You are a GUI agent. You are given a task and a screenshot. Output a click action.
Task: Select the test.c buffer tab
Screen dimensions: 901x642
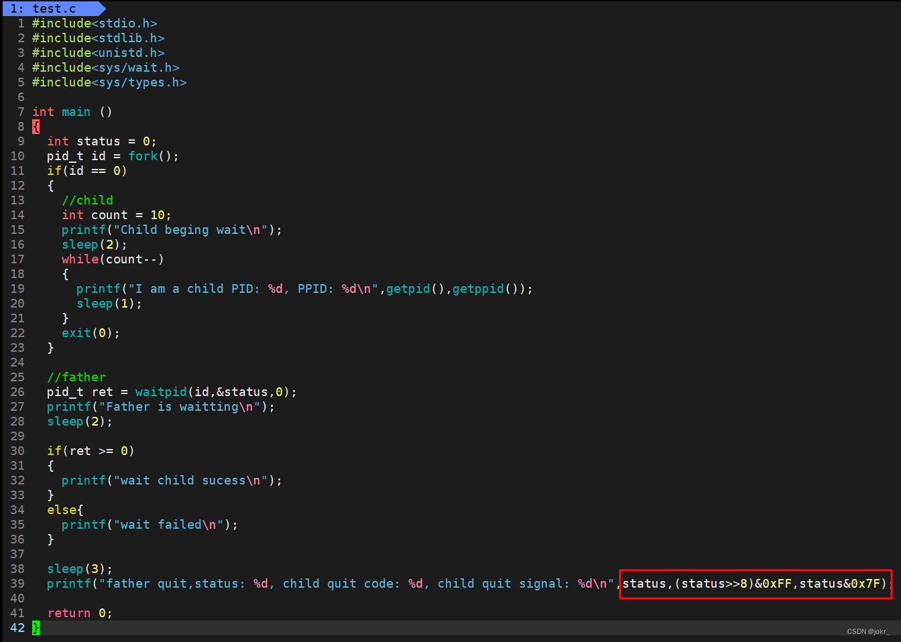point(54,9)
